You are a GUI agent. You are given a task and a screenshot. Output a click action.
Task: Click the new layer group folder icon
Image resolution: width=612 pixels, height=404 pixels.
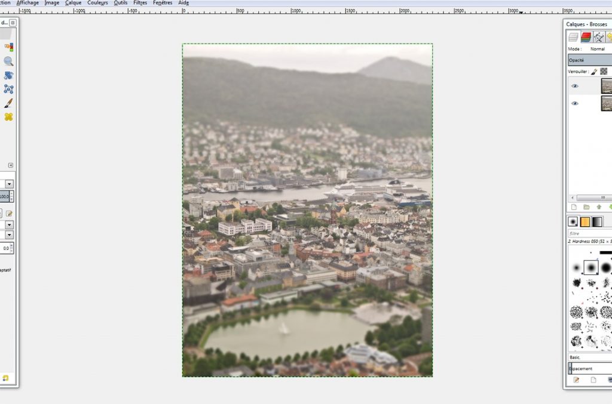click(x=586, y=207)
